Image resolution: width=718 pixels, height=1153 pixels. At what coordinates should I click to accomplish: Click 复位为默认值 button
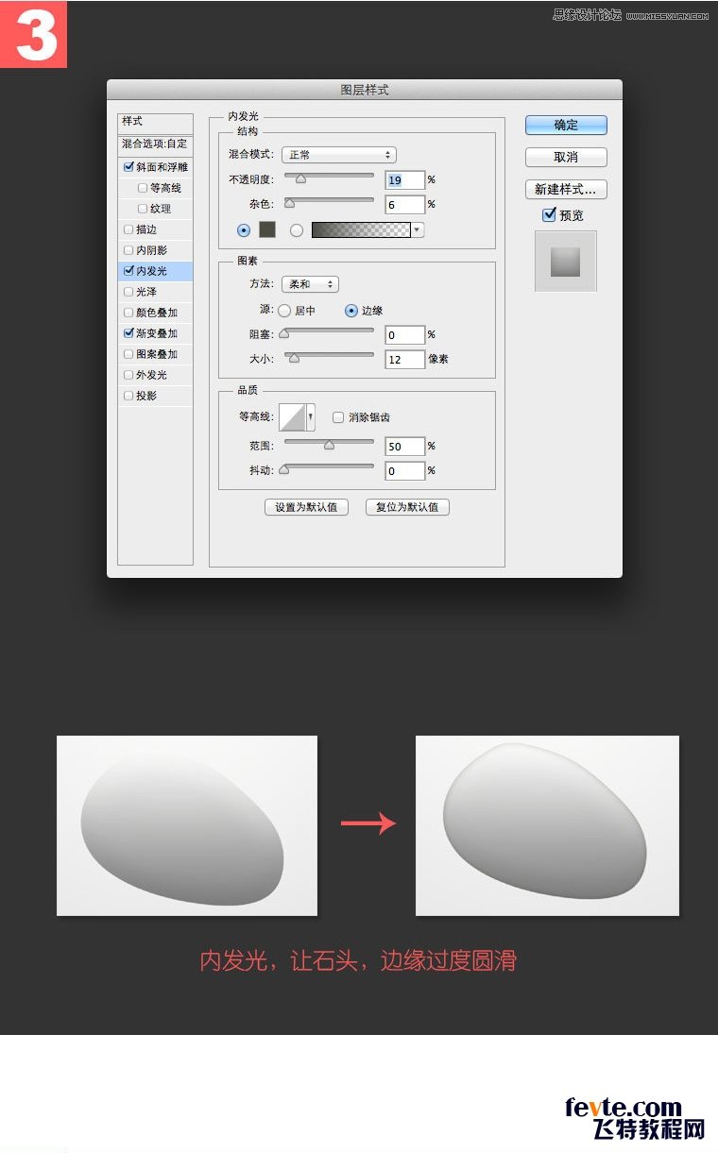pos(407,507)
